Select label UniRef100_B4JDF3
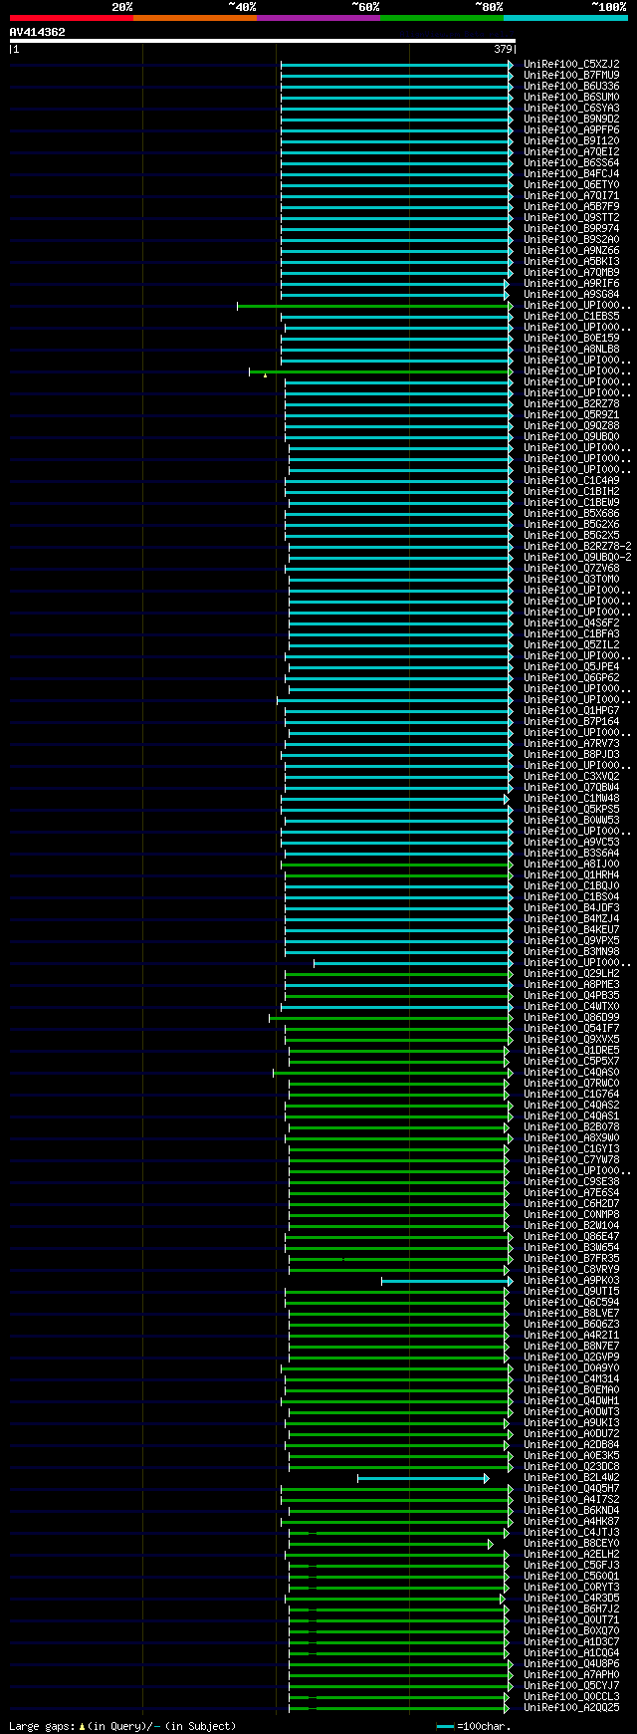The height and width of the screenshot is (1734, 637). 571,908
